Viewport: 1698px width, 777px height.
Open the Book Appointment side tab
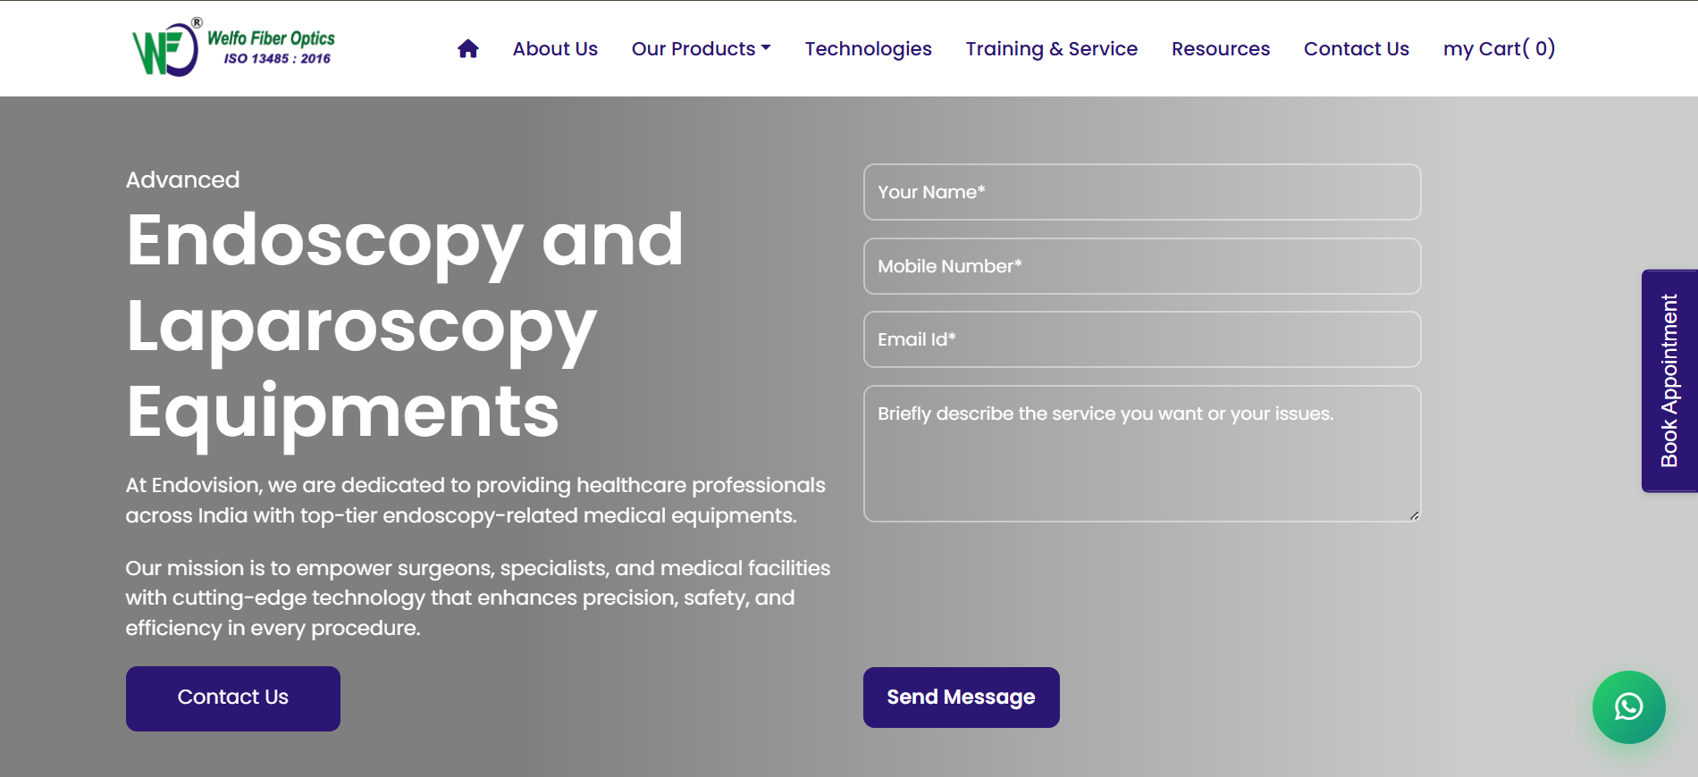[x=1669, y=380]
